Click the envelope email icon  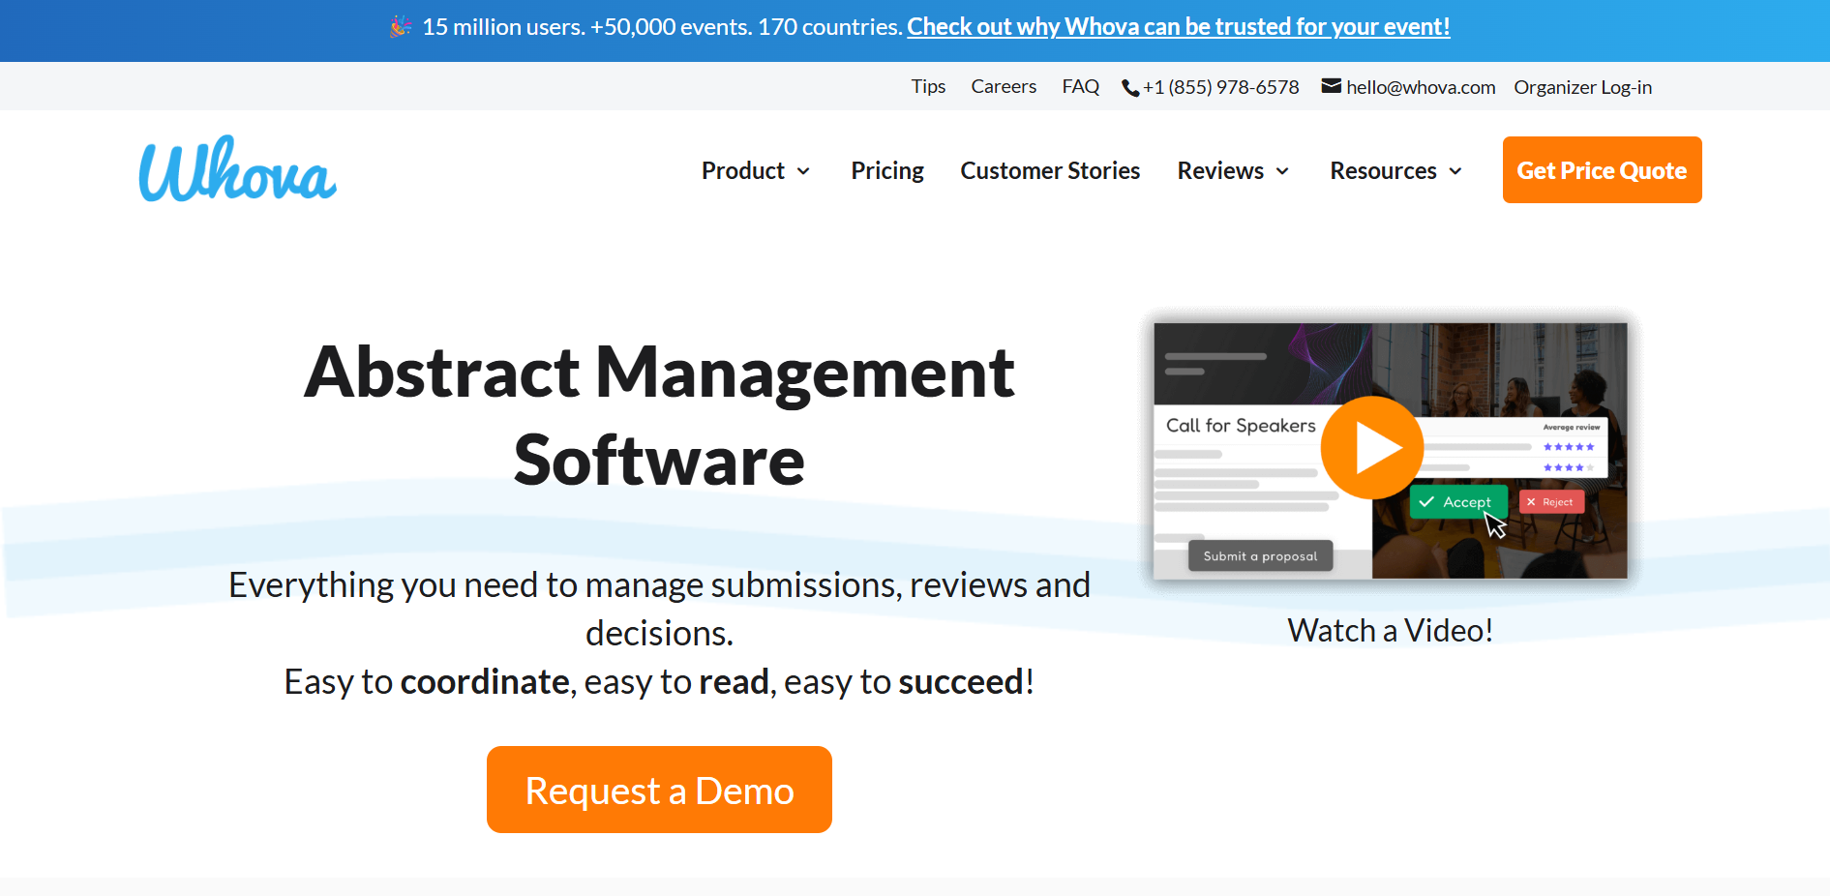(1331, 86)
